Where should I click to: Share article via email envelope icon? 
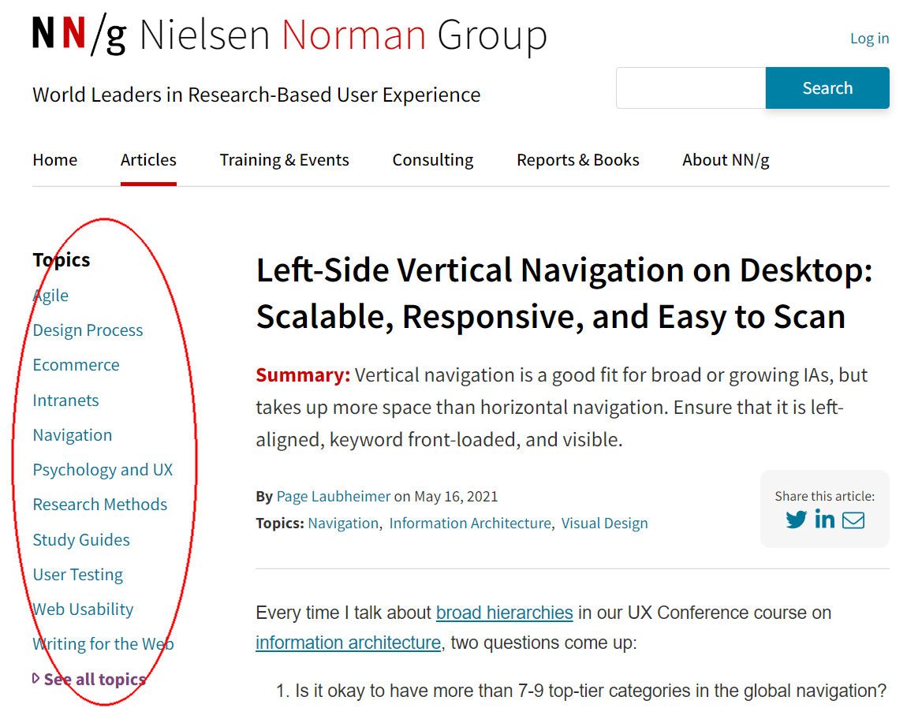click(x=853, y=520)
